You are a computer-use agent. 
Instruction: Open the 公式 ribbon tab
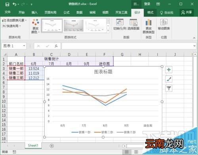point(67,12)
